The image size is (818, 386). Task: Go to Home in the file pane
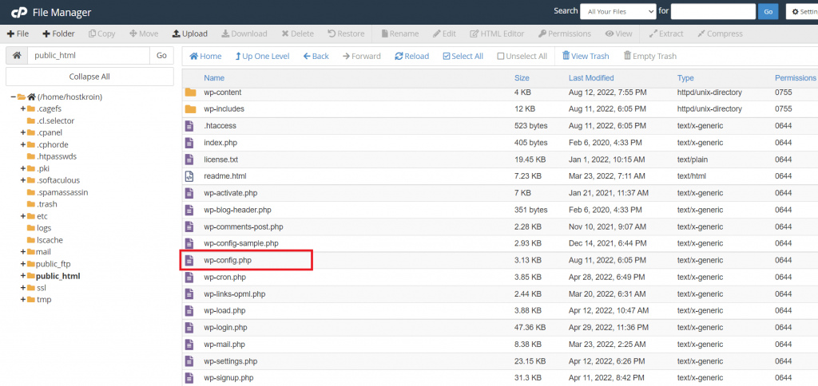tap(205, 57)
